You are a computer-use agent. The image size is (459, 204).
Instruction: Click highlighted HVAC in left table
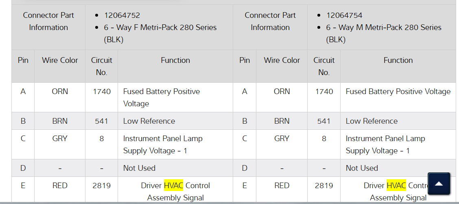pyautogui.click(x=174, y=186)
